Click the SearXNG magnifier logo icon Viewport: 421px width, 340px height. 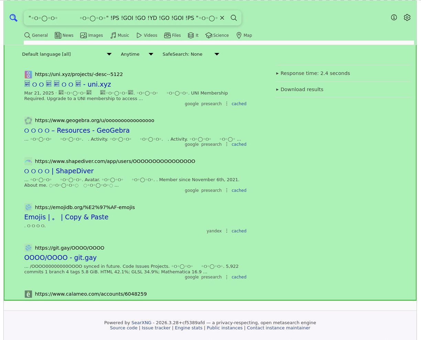tap(13, 18)
